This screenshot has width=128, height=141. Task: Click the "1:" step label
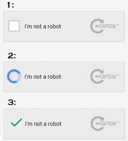[x=11, y=5]
